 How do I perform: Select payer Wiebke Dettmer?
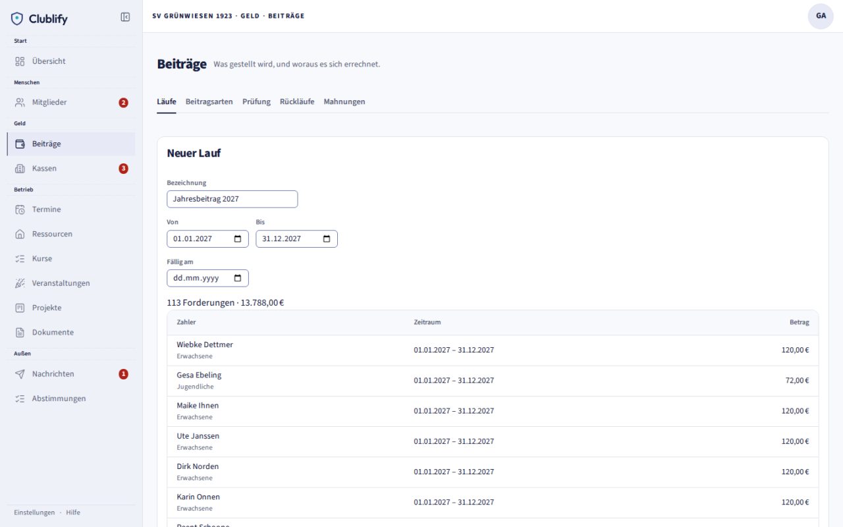(x=205, y=345)
